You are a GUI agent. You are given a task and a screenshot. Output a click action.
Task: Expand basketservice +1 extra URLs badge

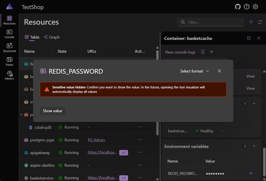[x=123, y=178]
